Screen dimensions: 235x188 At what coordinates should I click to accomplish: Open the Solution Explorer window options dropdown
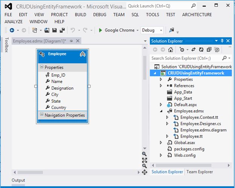pos(216,41)
